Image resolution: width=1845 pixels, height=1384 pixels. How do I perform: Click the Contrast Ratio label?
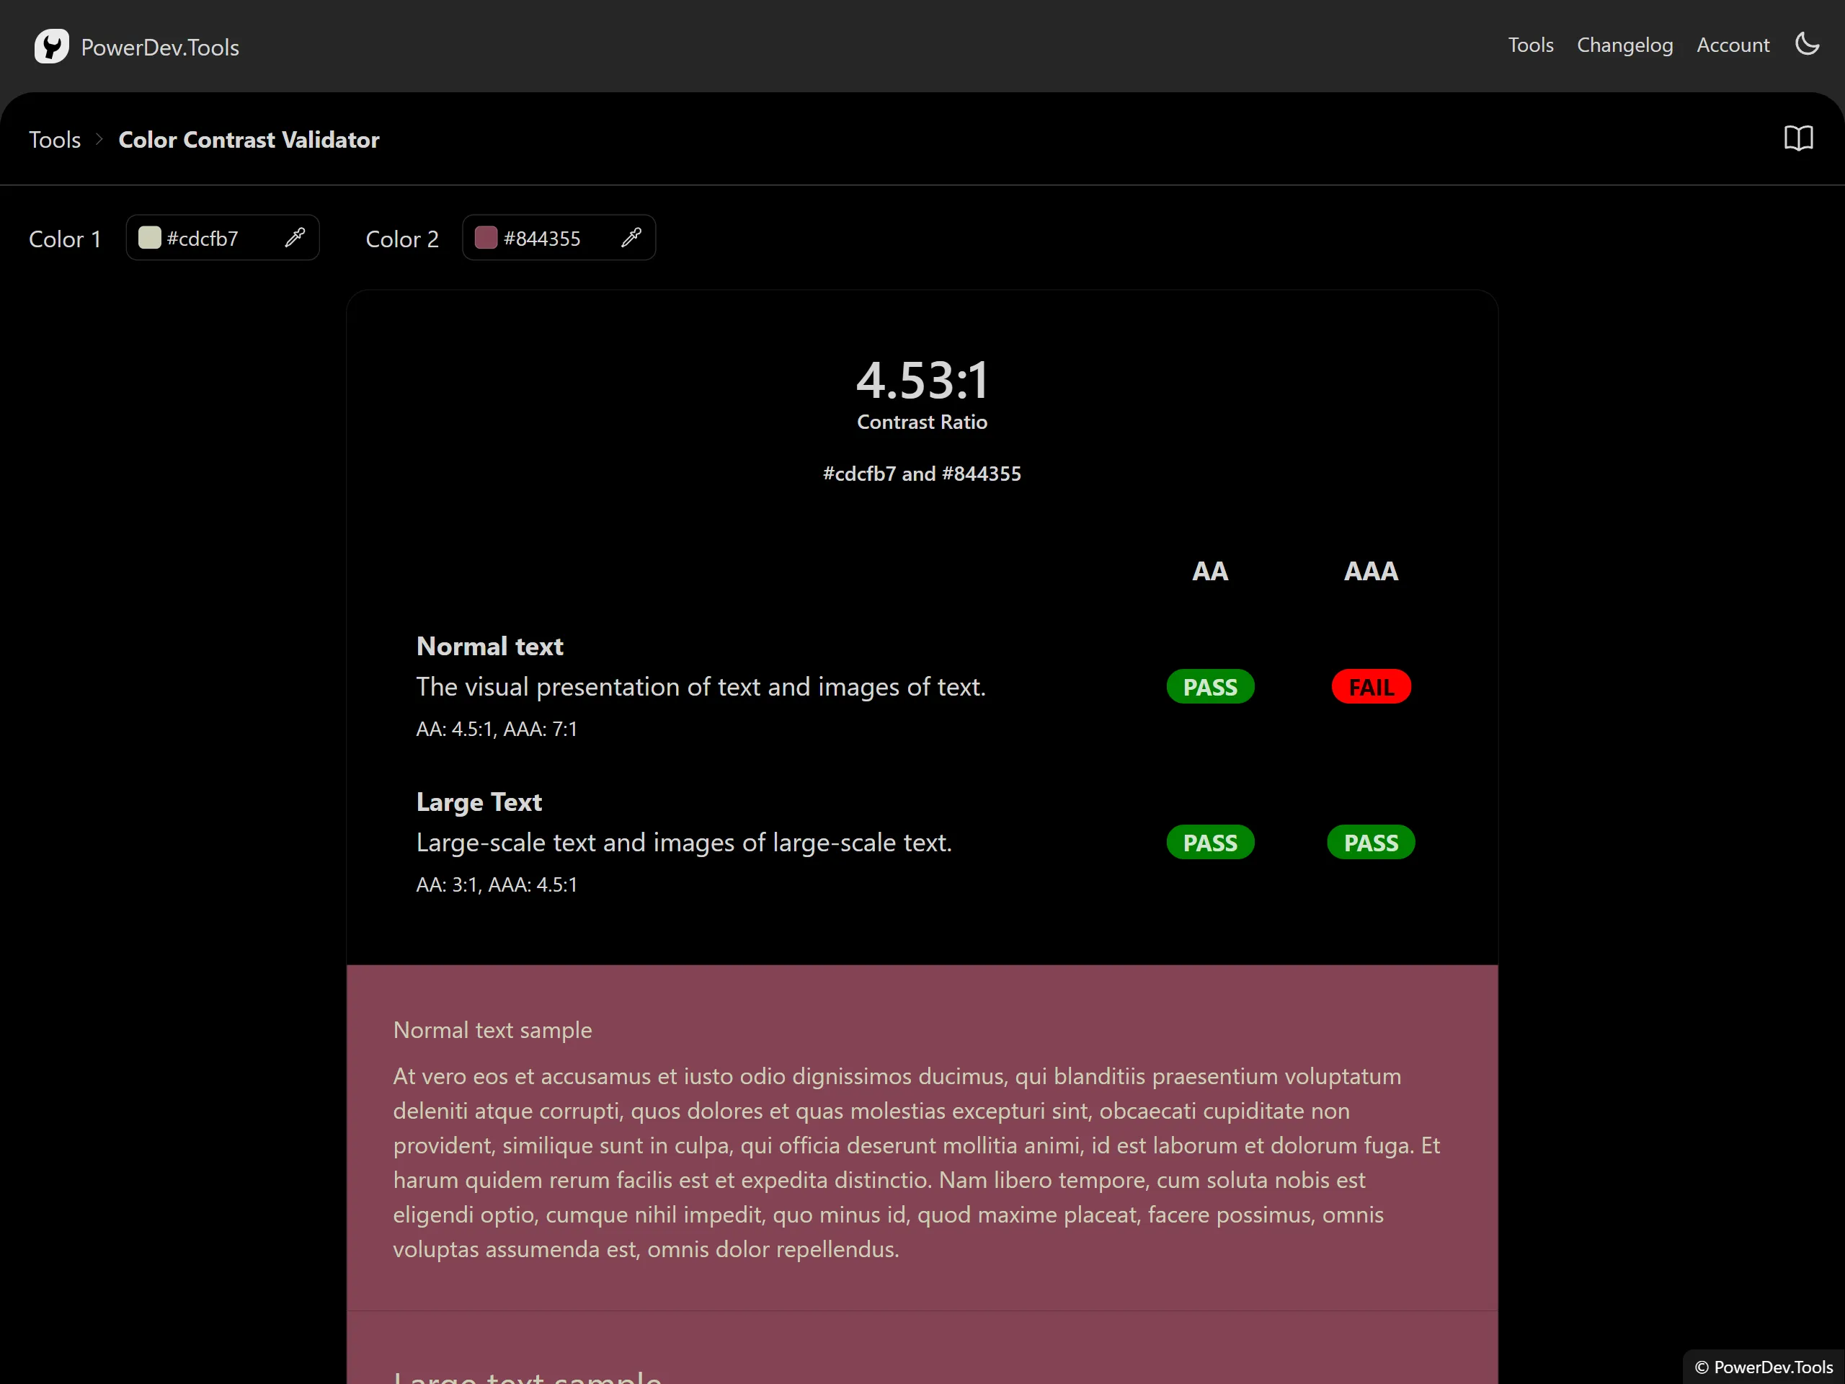[x=922, y=422]
